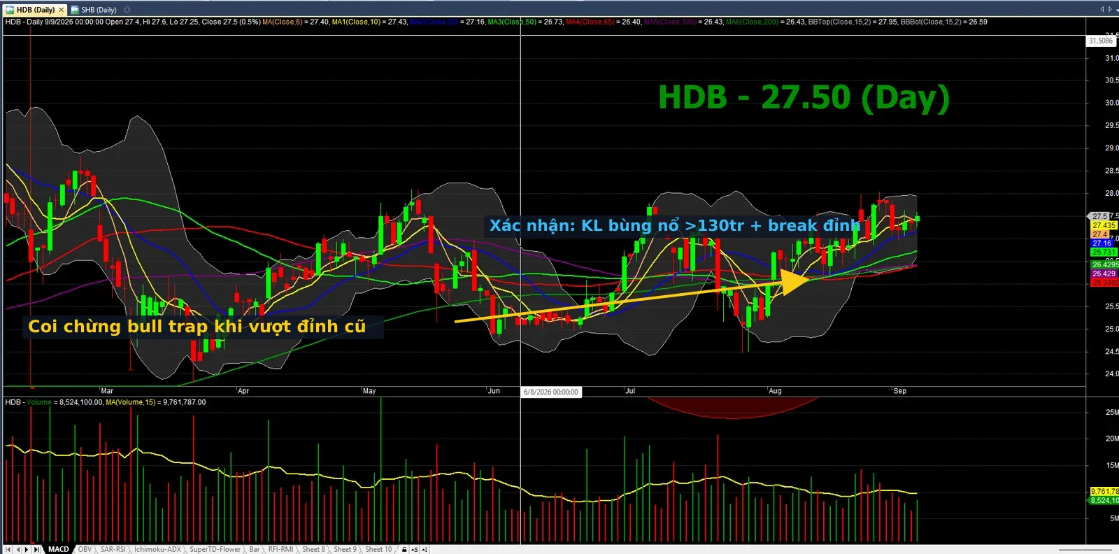Select the Sheet 8 tab
The height and width of the screenshot is (554, 1119).
pyautogui.click(x=313, y=549)
